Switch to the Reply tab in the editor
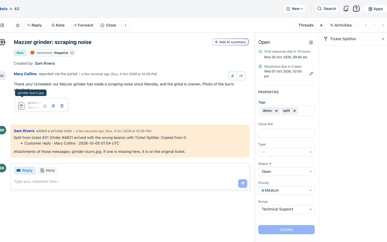This screenshot has height=242, width=387. (25, 170)
